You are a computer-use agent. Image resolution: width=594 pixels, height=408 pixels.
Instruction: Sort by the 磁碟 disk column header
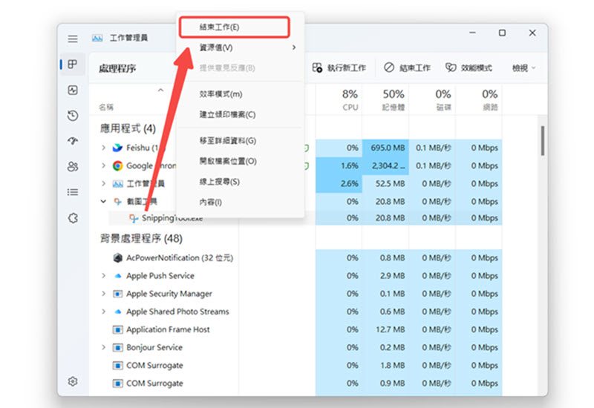(x=432, y=99)
